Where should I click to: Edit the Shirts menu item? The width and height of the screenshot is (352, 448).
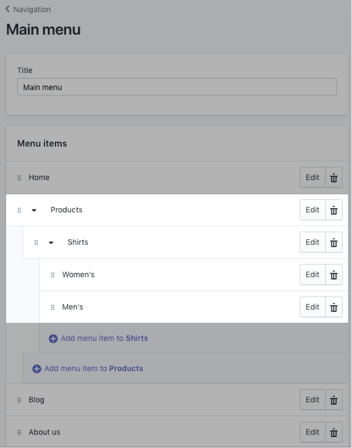[312, 242]
